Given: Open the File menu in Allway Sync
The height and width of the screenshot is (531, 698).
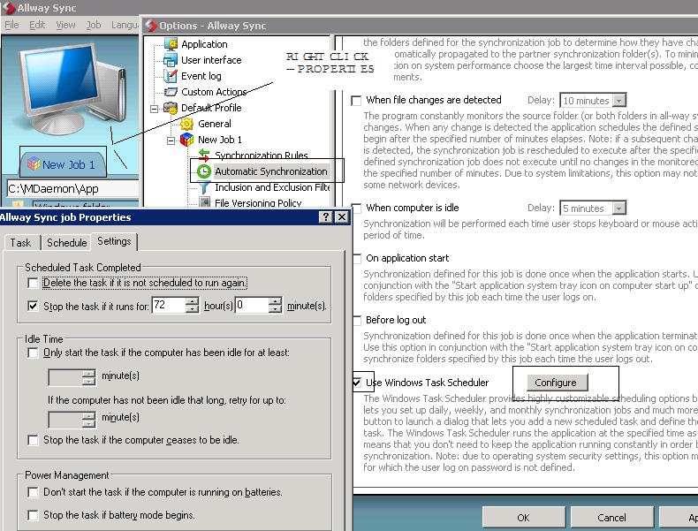Looking at the screenshot, I should (11, 25).
